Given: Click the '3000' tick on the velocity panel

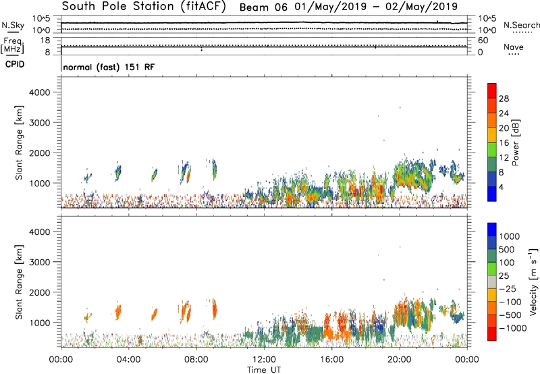Looking at the screenshot, I should (x=39, y=262).
